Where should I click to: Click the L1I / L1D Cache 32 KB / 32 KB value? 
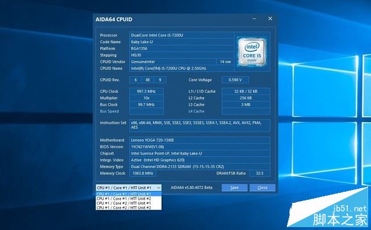point(246,91)
